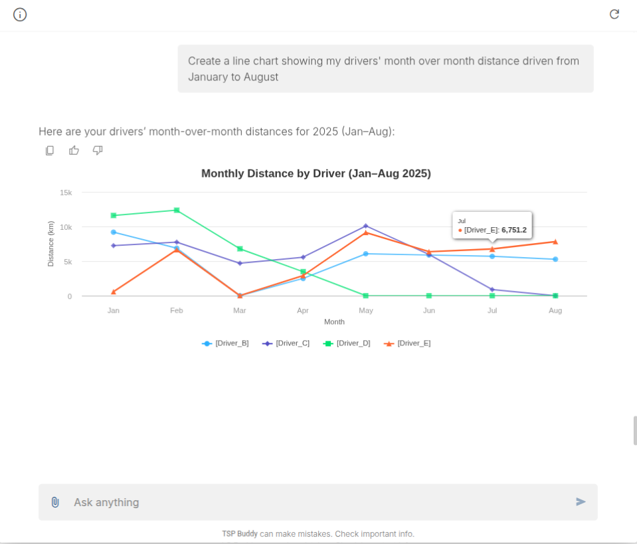
Task: Click the refresh chat icon
Action: coord(614,14)
